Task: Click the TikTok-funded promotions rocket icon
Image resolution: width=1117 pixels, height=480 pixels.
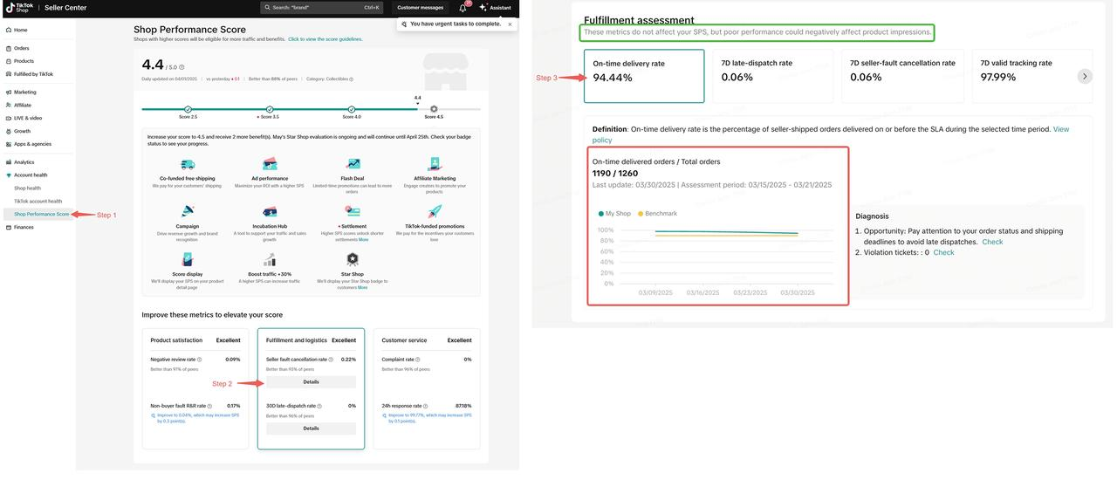Action: coord(435,212)
